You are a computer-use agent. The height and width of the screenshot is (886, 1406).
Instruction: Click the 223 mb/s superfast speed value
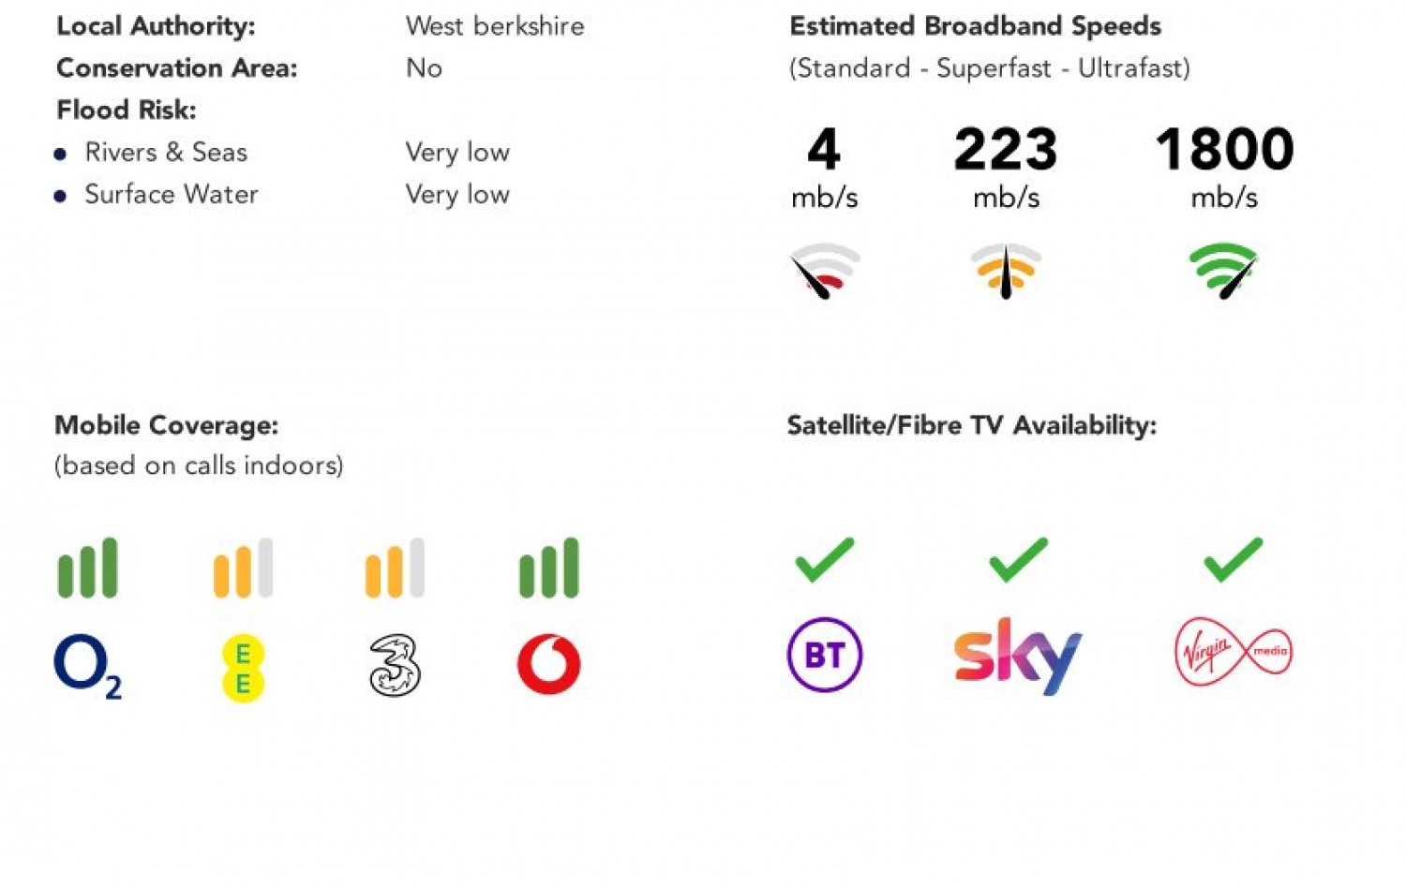(x=1006, y=150)
